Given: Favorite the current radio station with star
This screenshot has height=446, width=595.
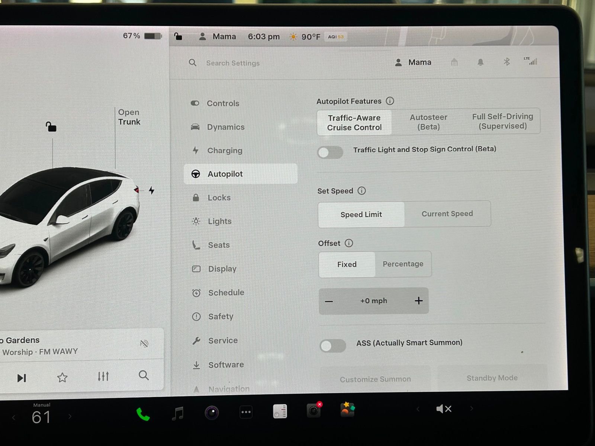Looking at the screenshot, I should coord(62,378).
